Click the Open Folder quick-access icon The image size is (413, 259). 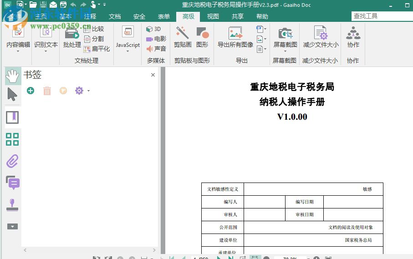[33, 5]
